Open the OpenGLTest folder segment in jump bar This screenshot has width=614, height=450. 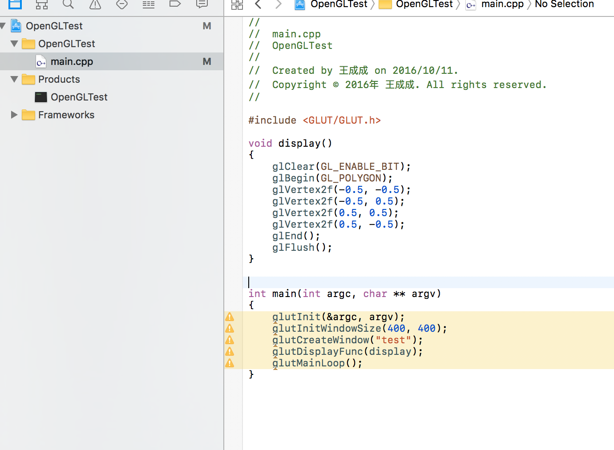(416, 4)
